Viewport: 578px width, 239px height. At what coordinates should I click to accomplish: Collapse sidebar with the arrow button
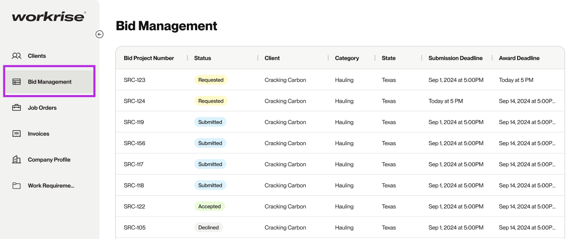tap(100, 34)
